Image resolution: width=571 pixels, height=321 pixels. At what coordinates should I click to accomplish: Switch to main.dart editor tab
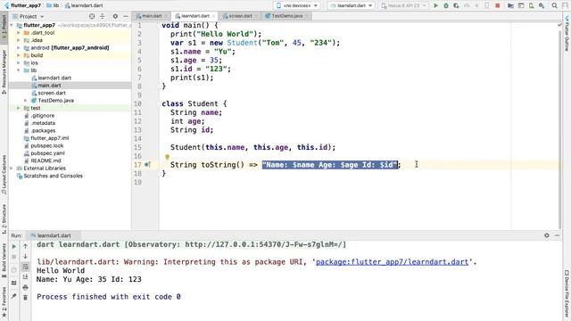[152, 16]
